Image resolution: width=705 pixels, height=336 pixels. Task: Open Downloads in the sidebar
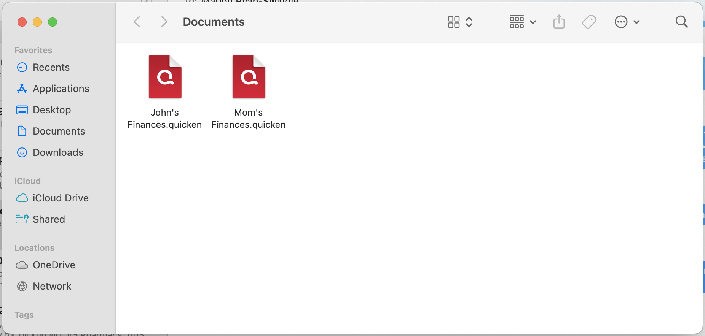click(x=59, y=152)
